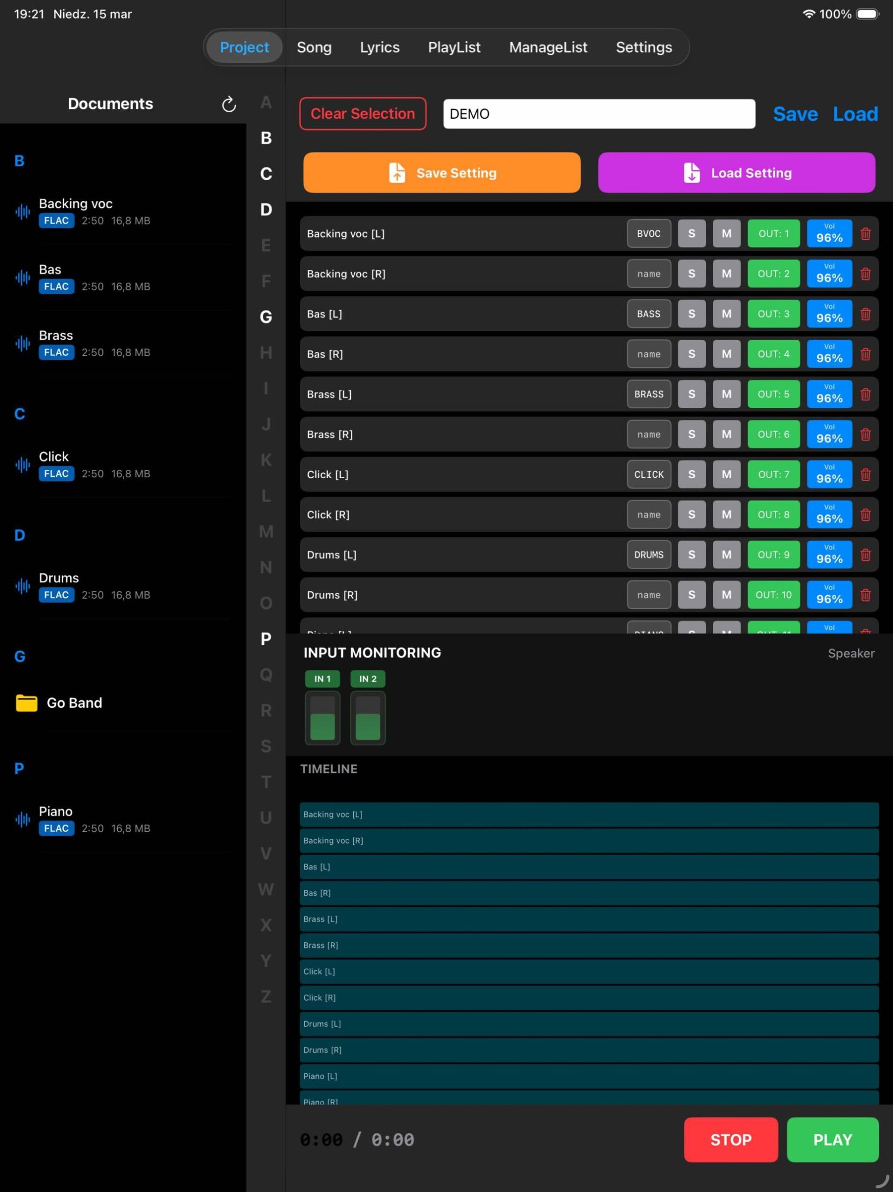Refresh the Documents file list
Screen dimensions: 893x1192
228,105
